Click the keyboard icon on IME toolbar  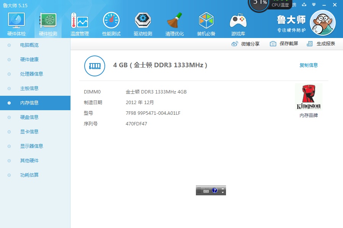click(x=206, y=191)
